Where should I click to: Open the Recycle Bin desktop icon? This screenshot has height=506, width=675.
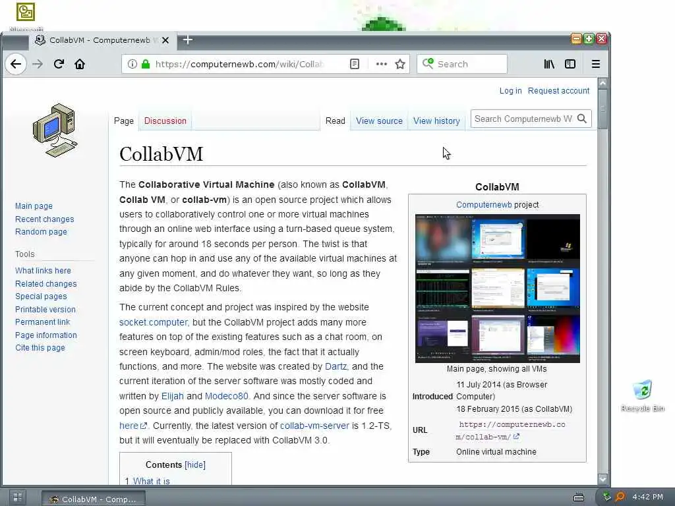(643, 395)
